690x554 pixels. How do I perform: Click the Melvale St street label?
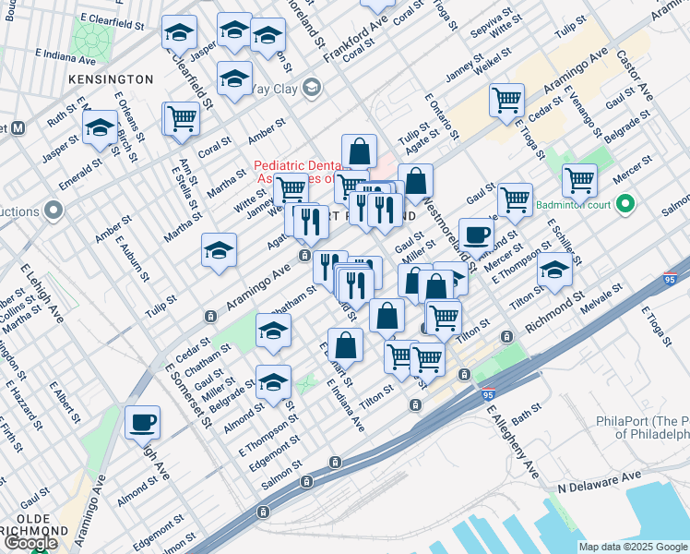click(x=601, y=298)
